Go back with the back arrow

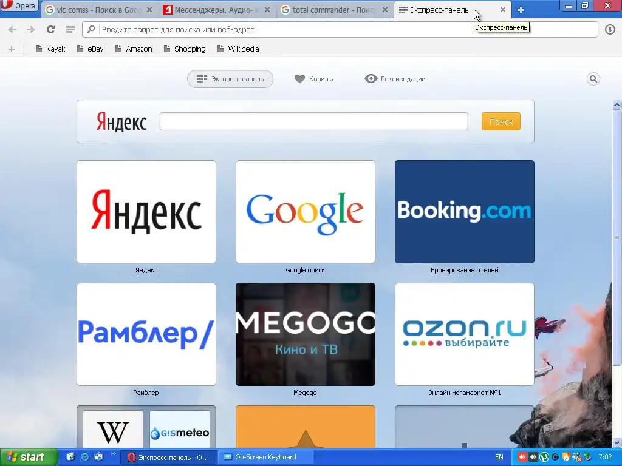point(12,29)
